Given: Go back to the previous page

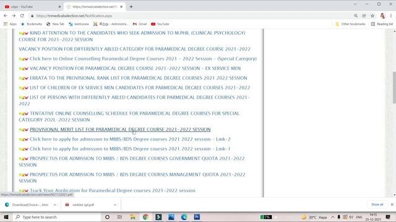Looking at the screenshot, I should click(6, 15).
